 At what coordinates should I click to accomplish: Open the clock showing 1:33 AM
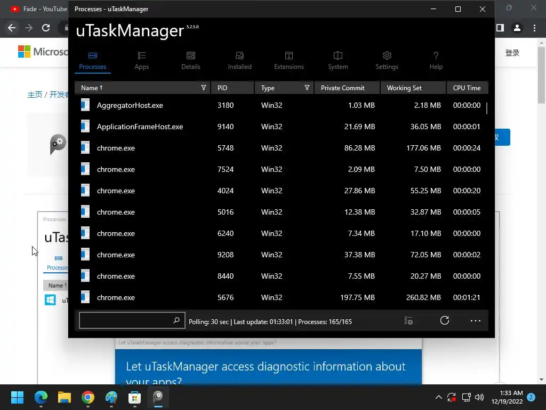[507, 397]
